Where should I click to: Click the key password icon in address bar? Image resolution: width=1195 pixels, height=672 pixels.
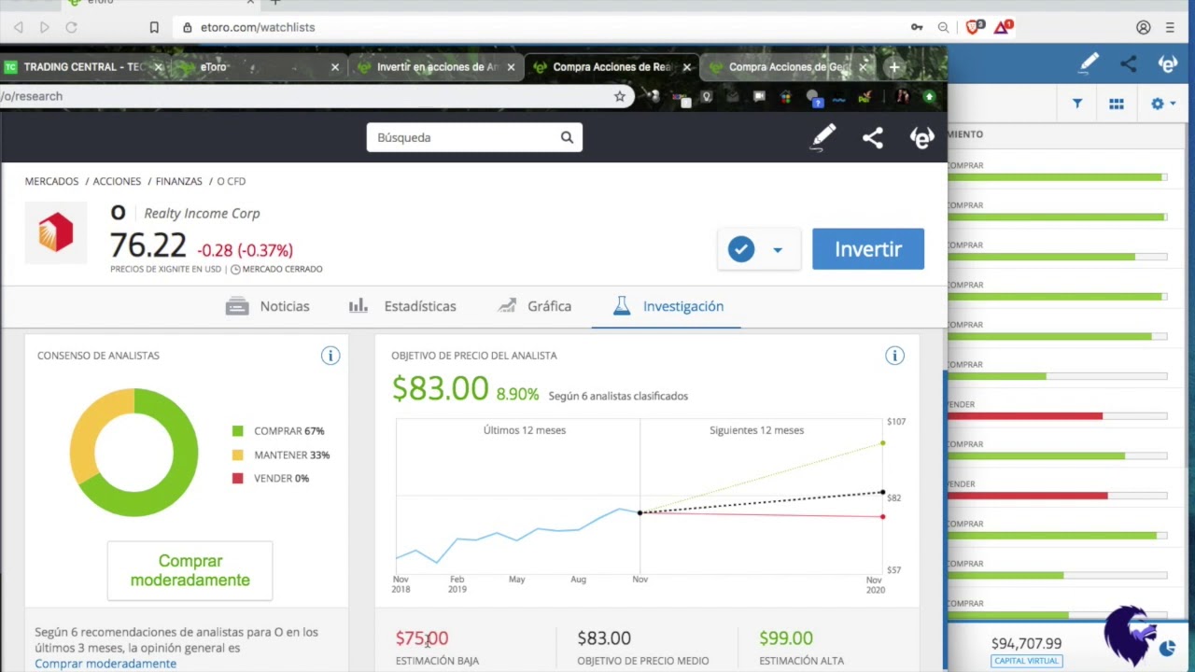tap(917, 27)
